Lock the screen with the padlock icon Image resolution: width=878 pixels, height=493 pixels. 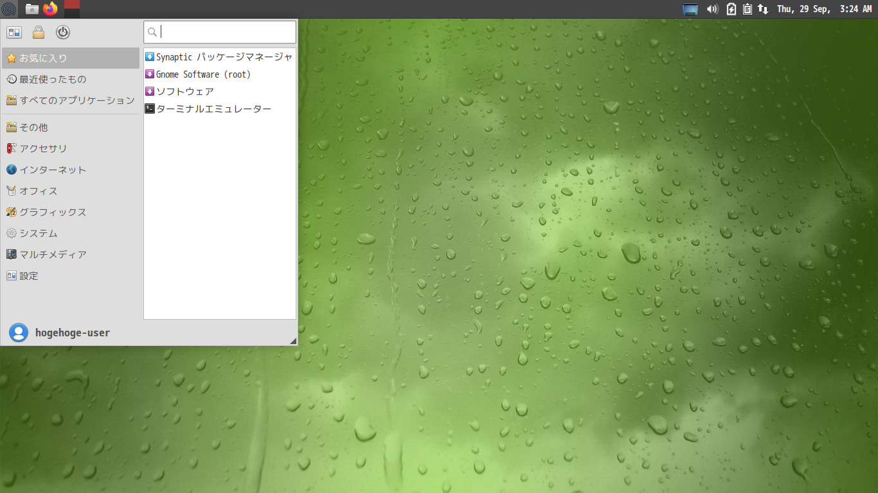pos(39,32)
